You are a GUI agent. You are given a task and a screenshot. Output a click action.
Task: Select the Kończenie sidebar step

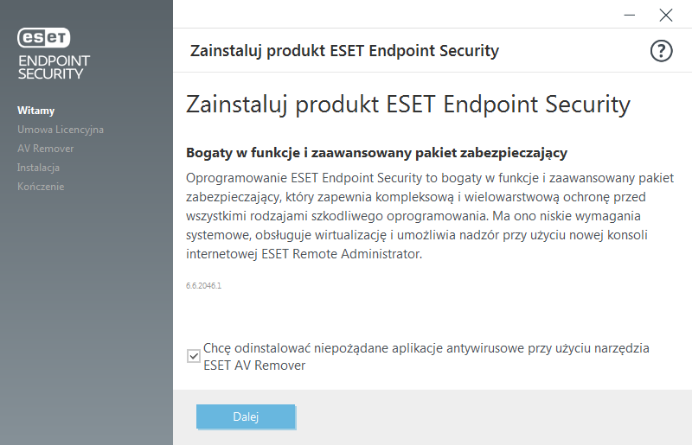tap(41, 187)
